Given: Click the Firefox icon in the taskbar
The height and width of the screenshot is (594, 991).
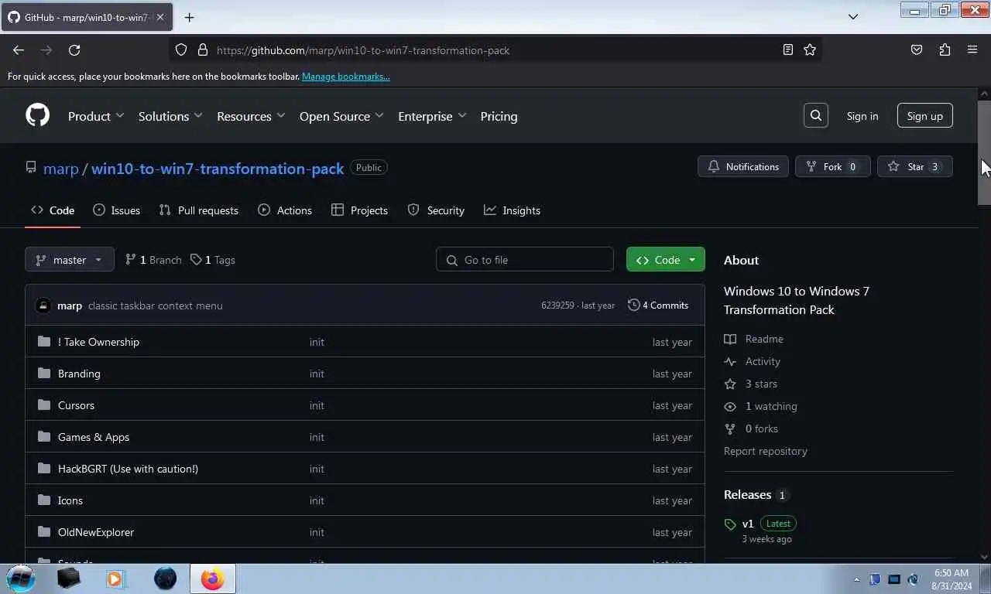Looking at the screenshot, I should coord(212,579).
